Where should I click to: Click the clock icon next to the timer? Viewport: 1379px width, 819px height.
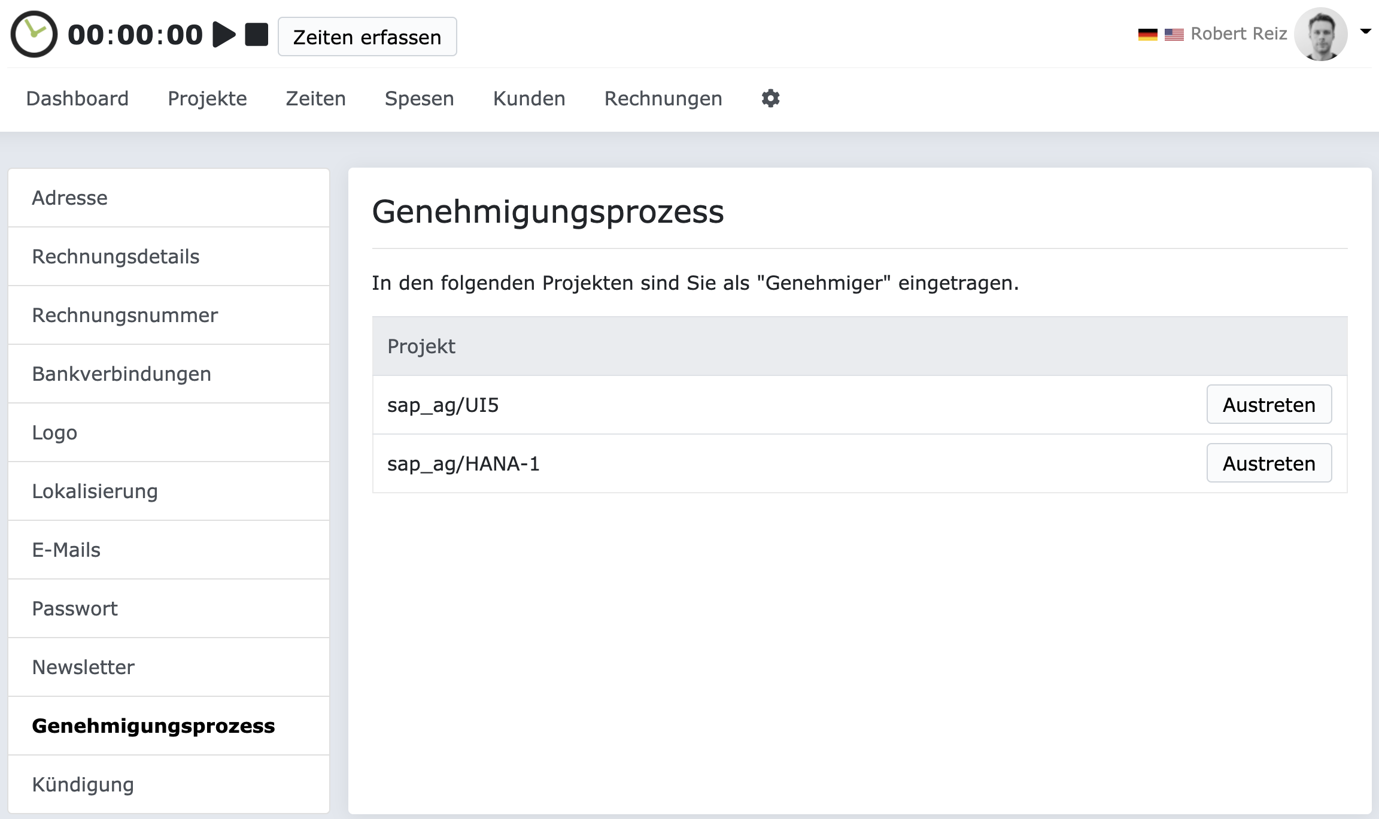tap(34, 33)
